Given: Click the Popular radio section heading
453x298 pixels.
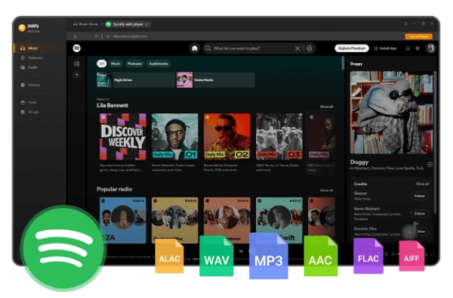Looking at the screenshot, I should pyautogui.click(x=114, y=189).
